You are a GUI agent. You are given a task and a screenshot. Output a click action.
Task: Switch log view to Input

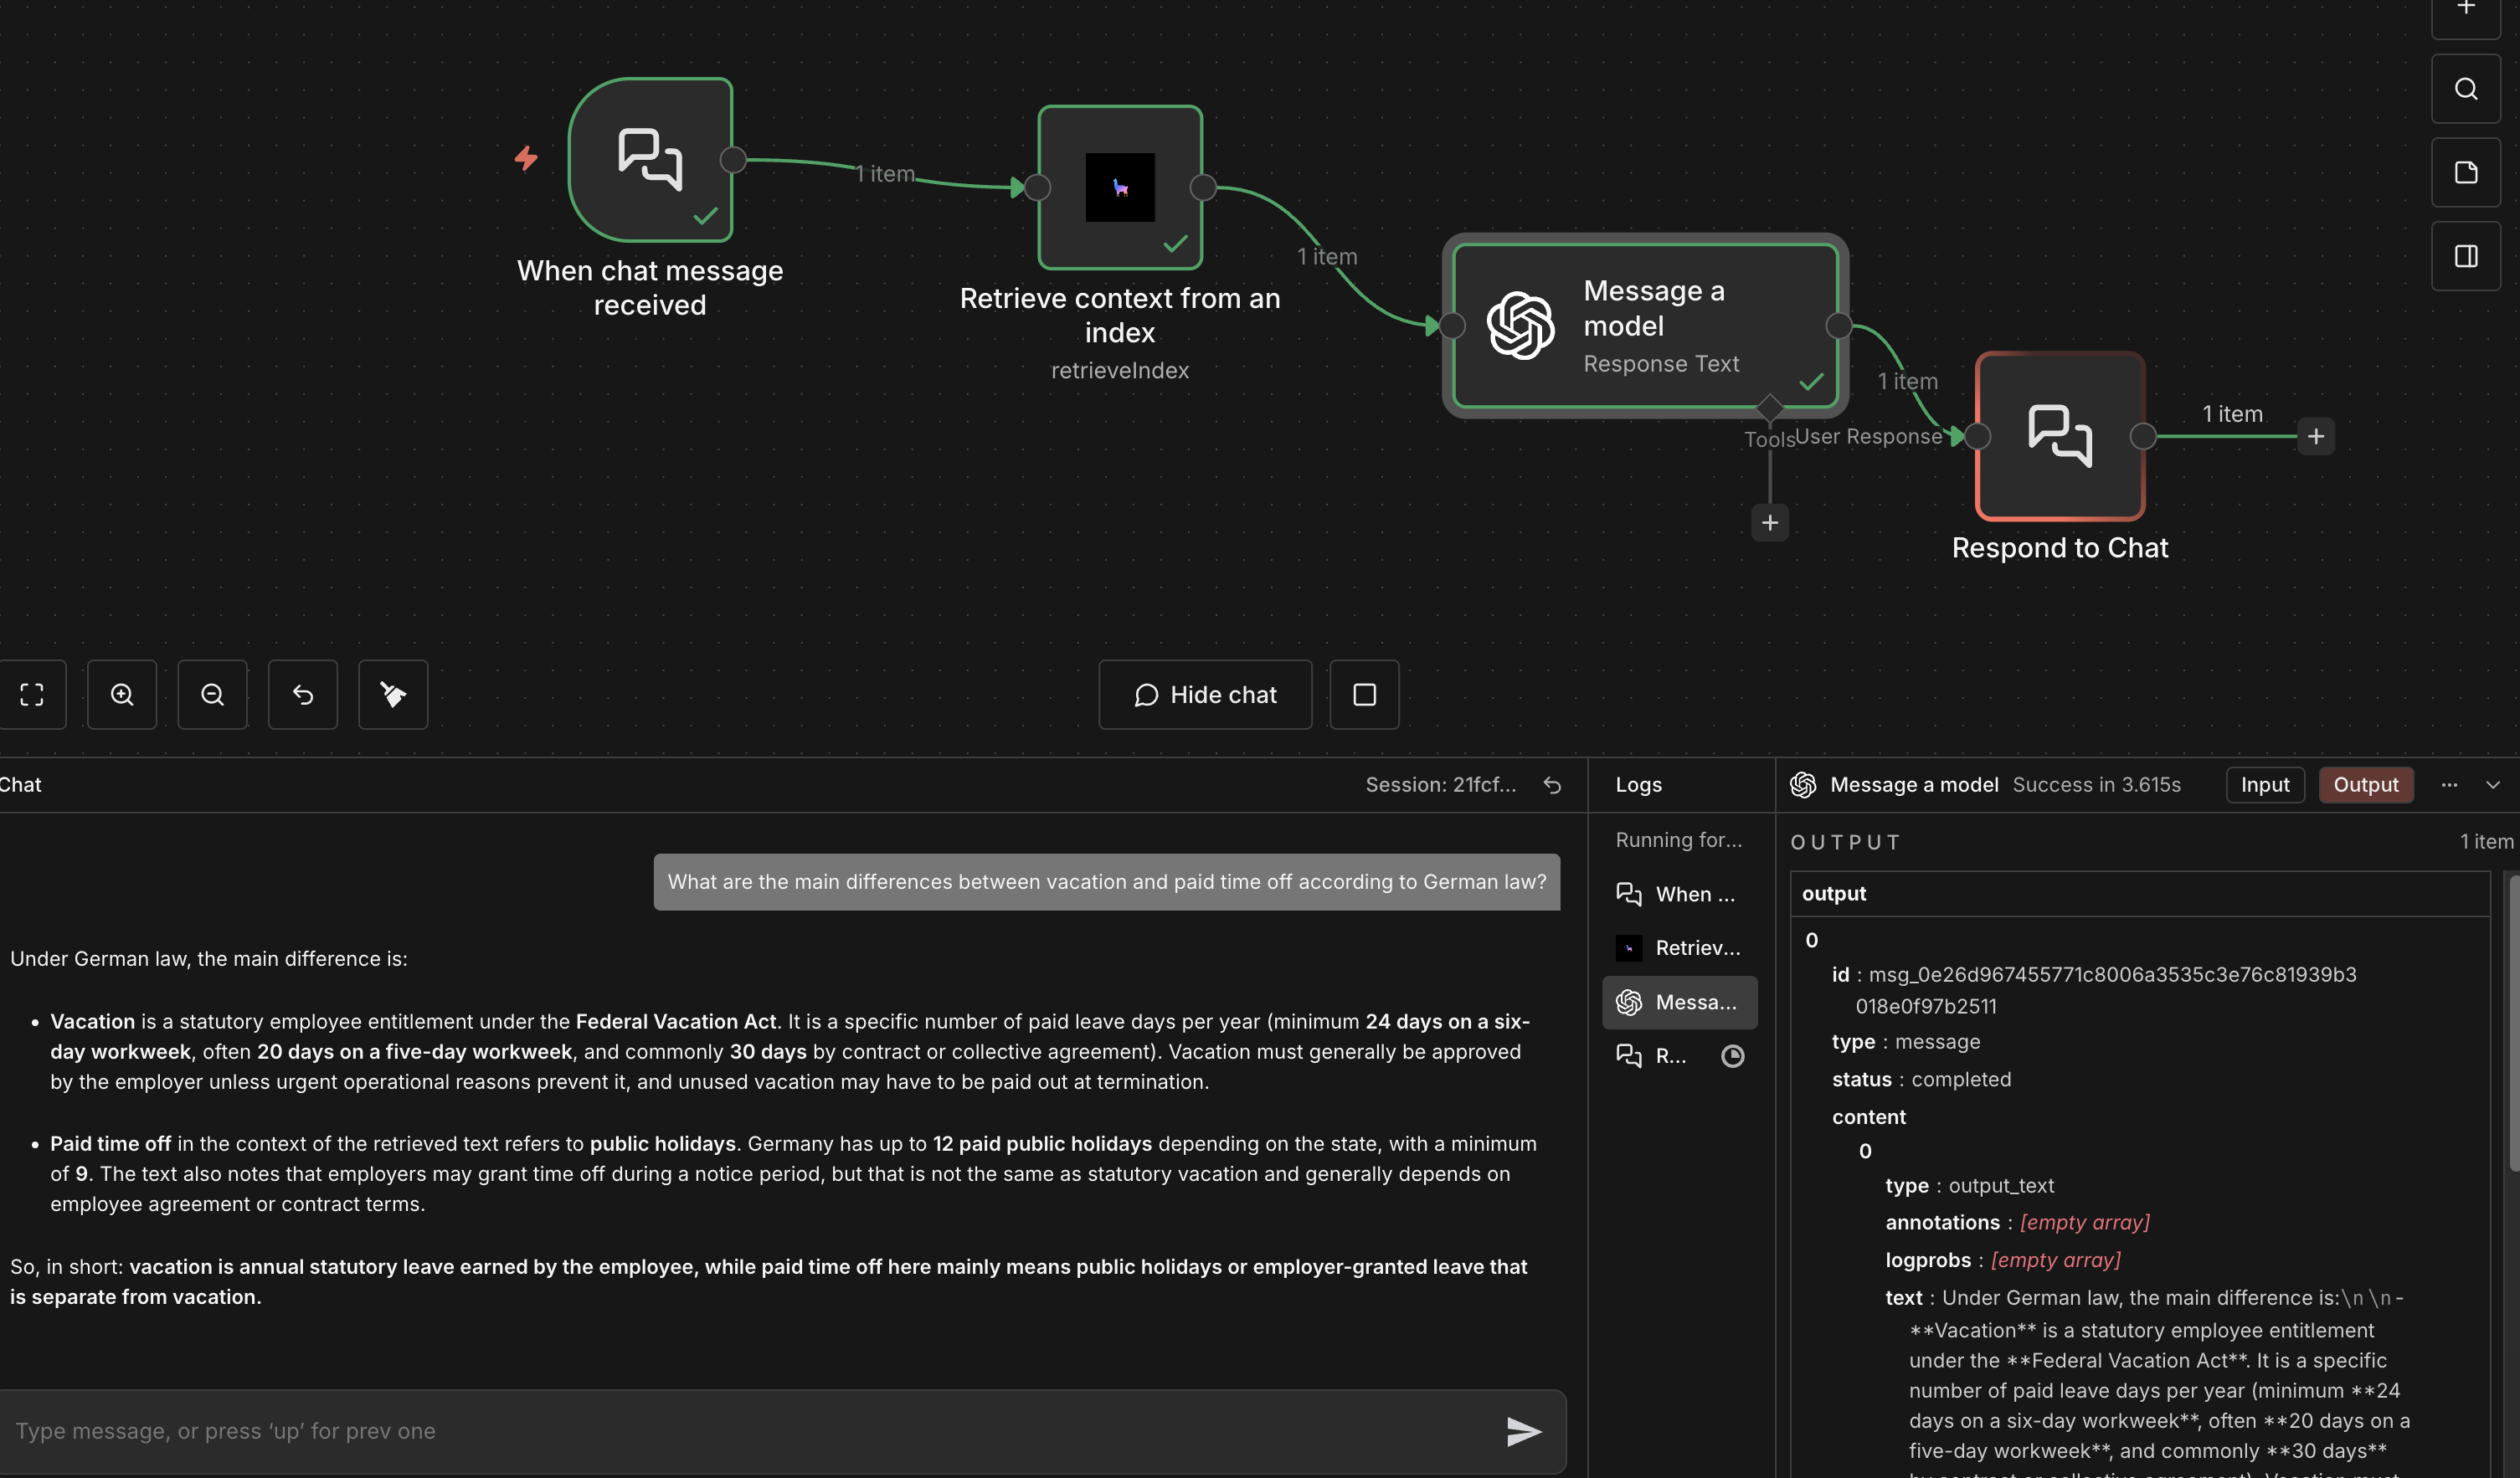(x=2265, y=784)
